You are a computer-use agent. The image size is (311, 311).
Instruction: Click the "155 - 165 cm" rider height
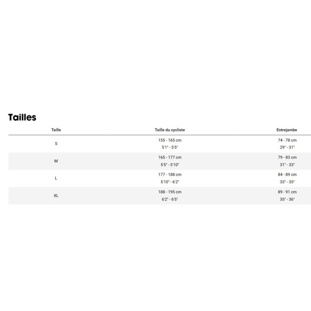(x=170, y=140)
